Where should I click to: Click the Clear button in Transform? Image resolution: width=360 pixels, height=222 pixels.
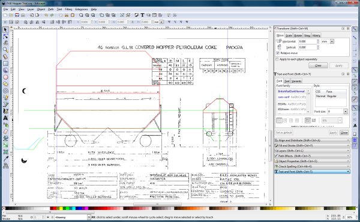(318, 65)
